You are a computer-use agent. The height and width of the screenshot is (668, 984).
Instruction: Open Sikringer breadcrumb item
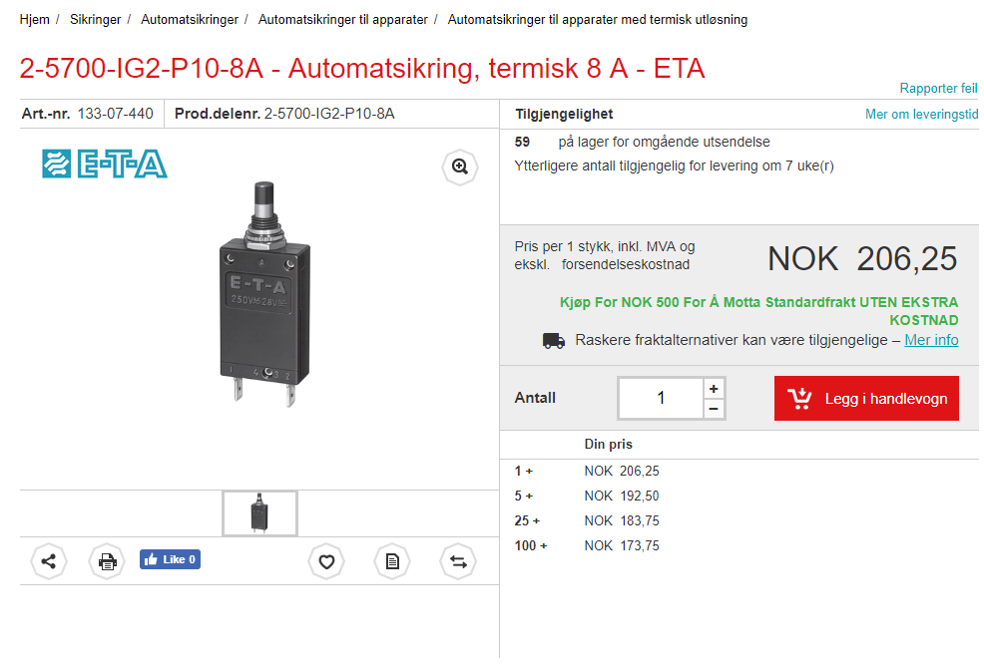pyautogui.click(x=96, y=20)
